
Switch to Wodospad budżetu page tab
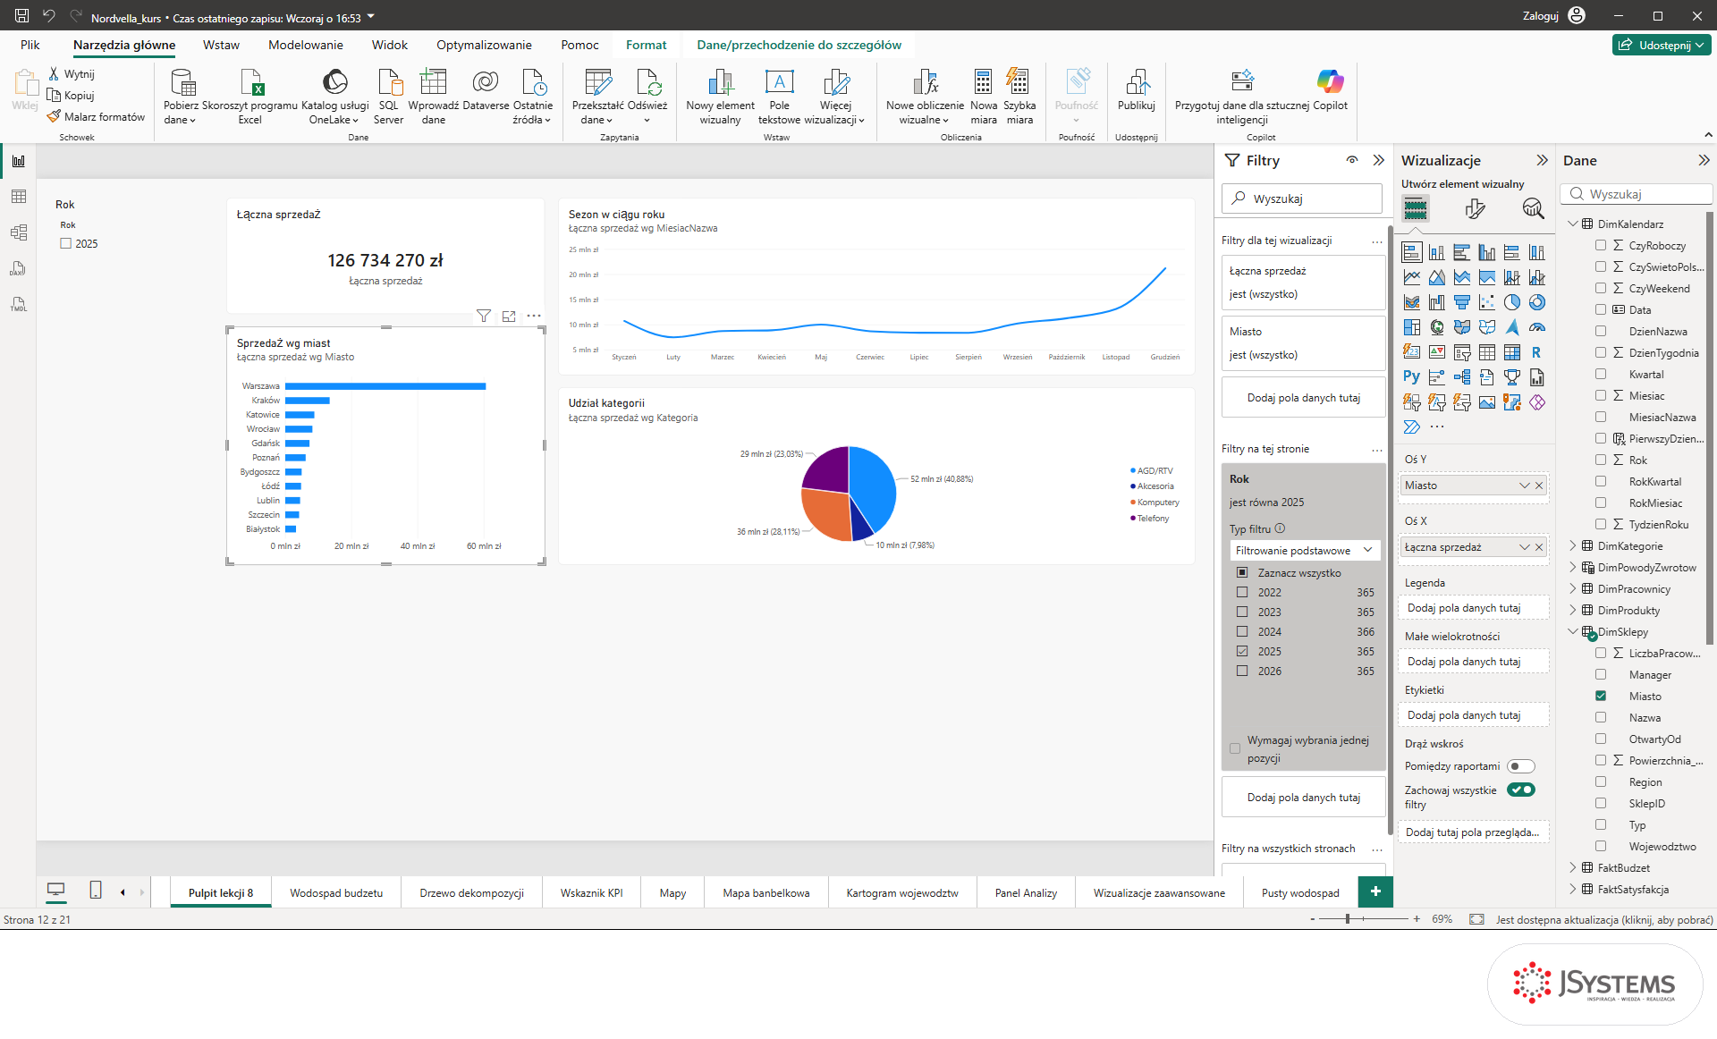coord(336,892)
